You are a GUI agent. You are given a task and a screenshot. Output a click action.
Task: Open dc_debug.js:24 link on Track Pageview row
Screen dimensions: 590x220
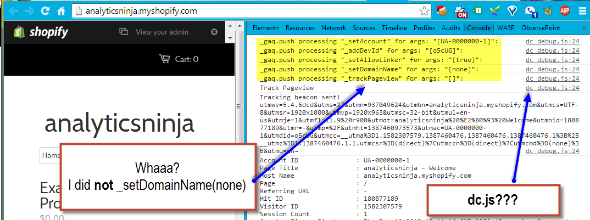[553, 88]
